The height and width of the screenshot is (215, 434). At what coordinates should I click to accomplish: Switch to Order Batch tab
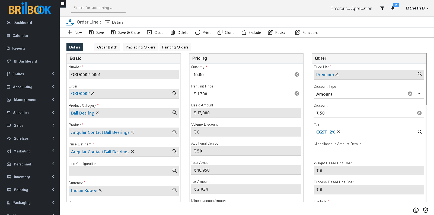[x=107, y=47]
